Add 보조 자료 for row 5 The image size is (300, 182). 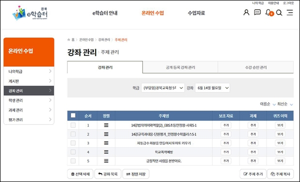click(x=226, y=161)
